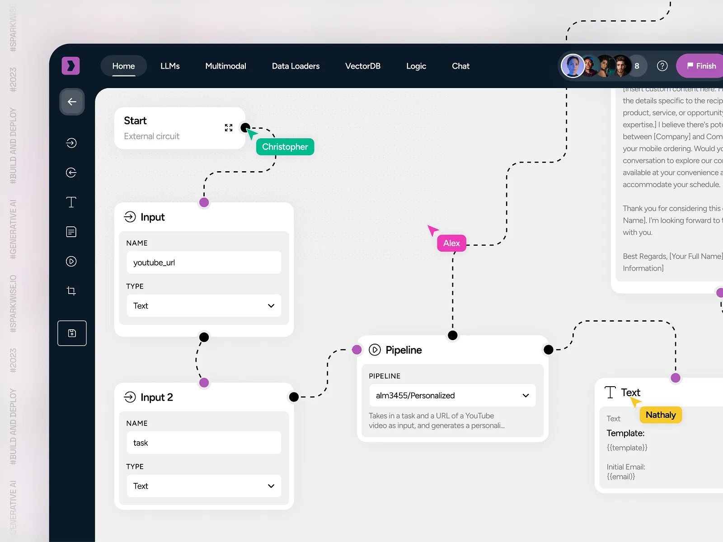Click the Pipeline black top connector

pos(452,335)
